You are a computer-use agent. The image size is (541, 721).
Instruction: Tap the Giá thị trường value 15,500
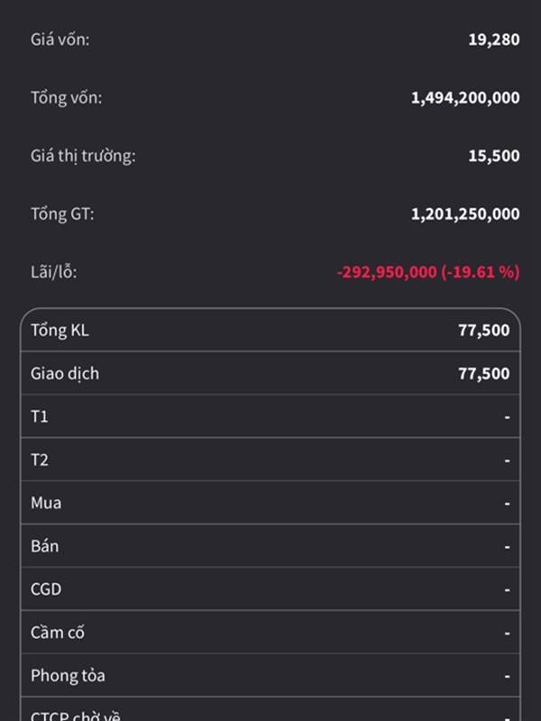[x=493, y=156]
